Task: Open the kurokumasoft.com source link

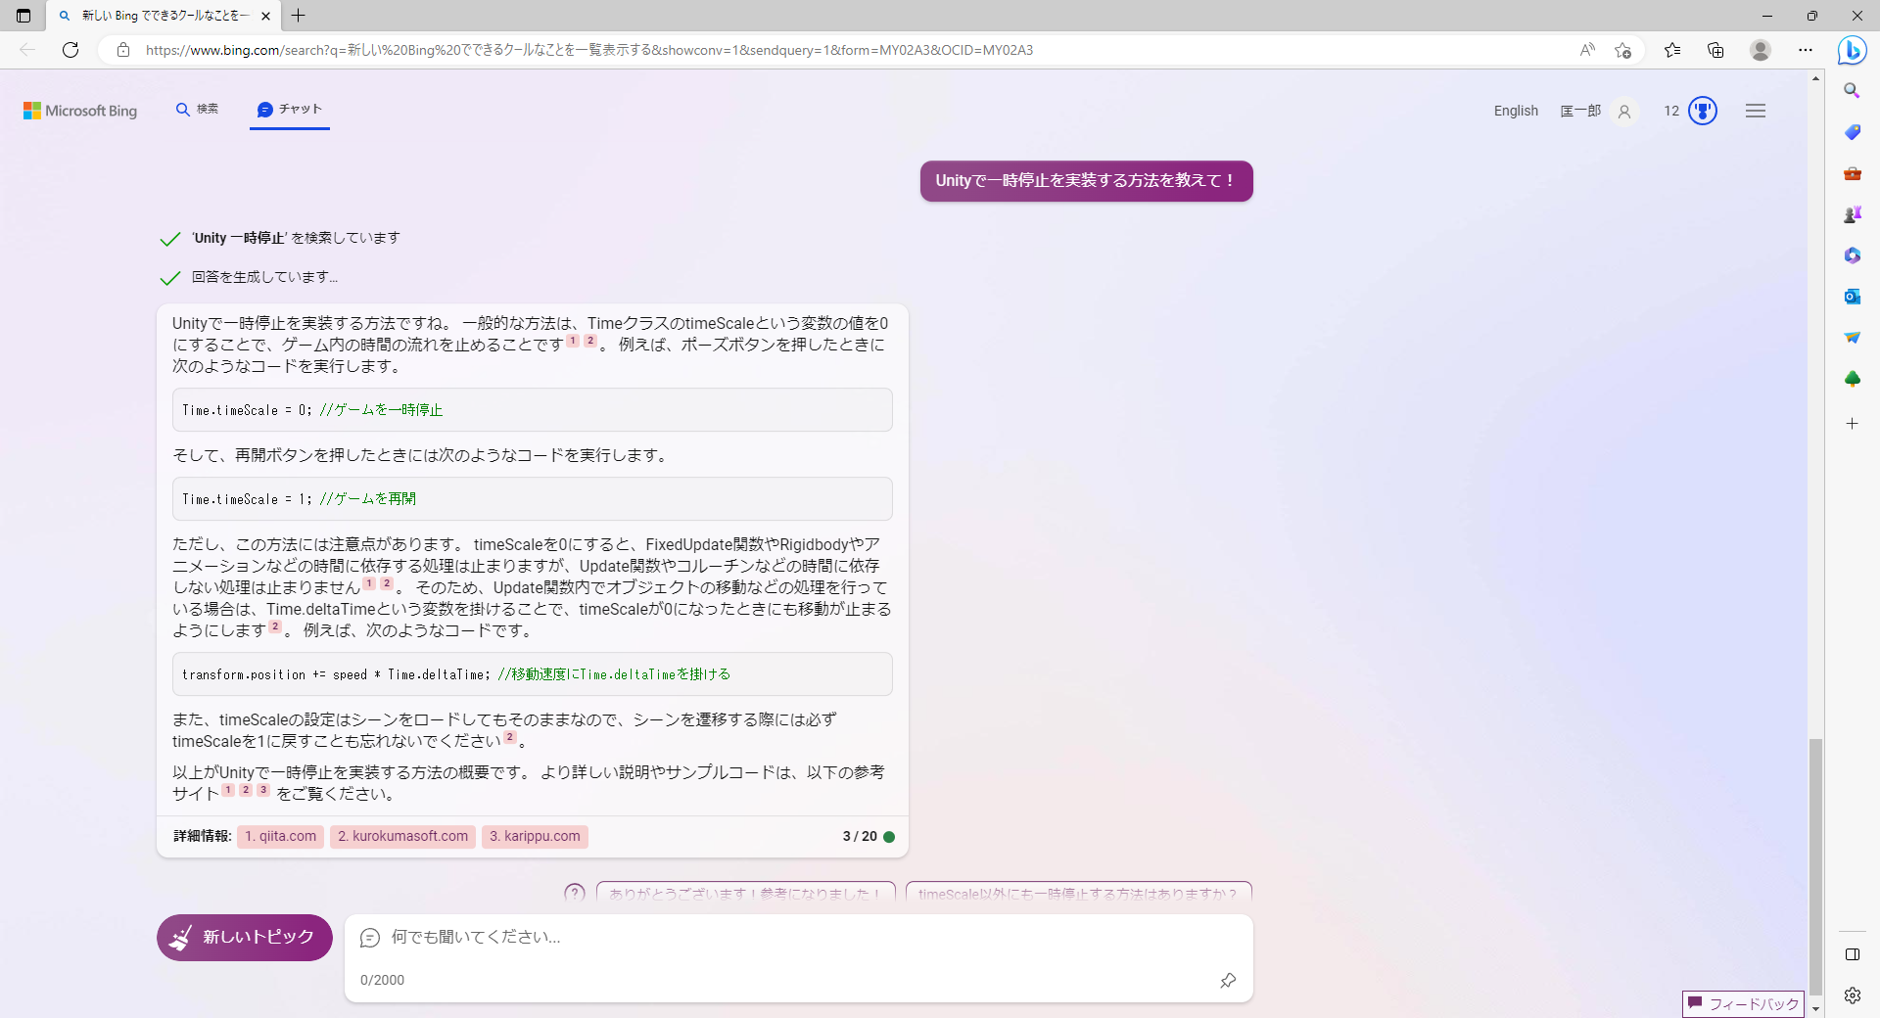Action: click(x=402, y=836)
